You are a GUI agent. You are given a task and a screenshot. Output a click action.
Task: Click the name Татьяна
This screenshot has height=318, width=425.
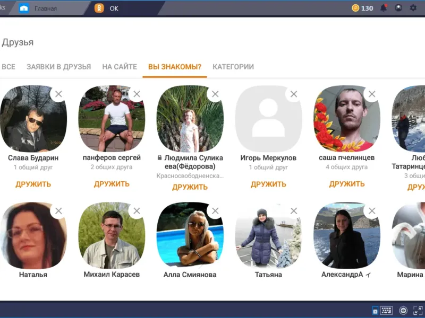pos(268,275)
